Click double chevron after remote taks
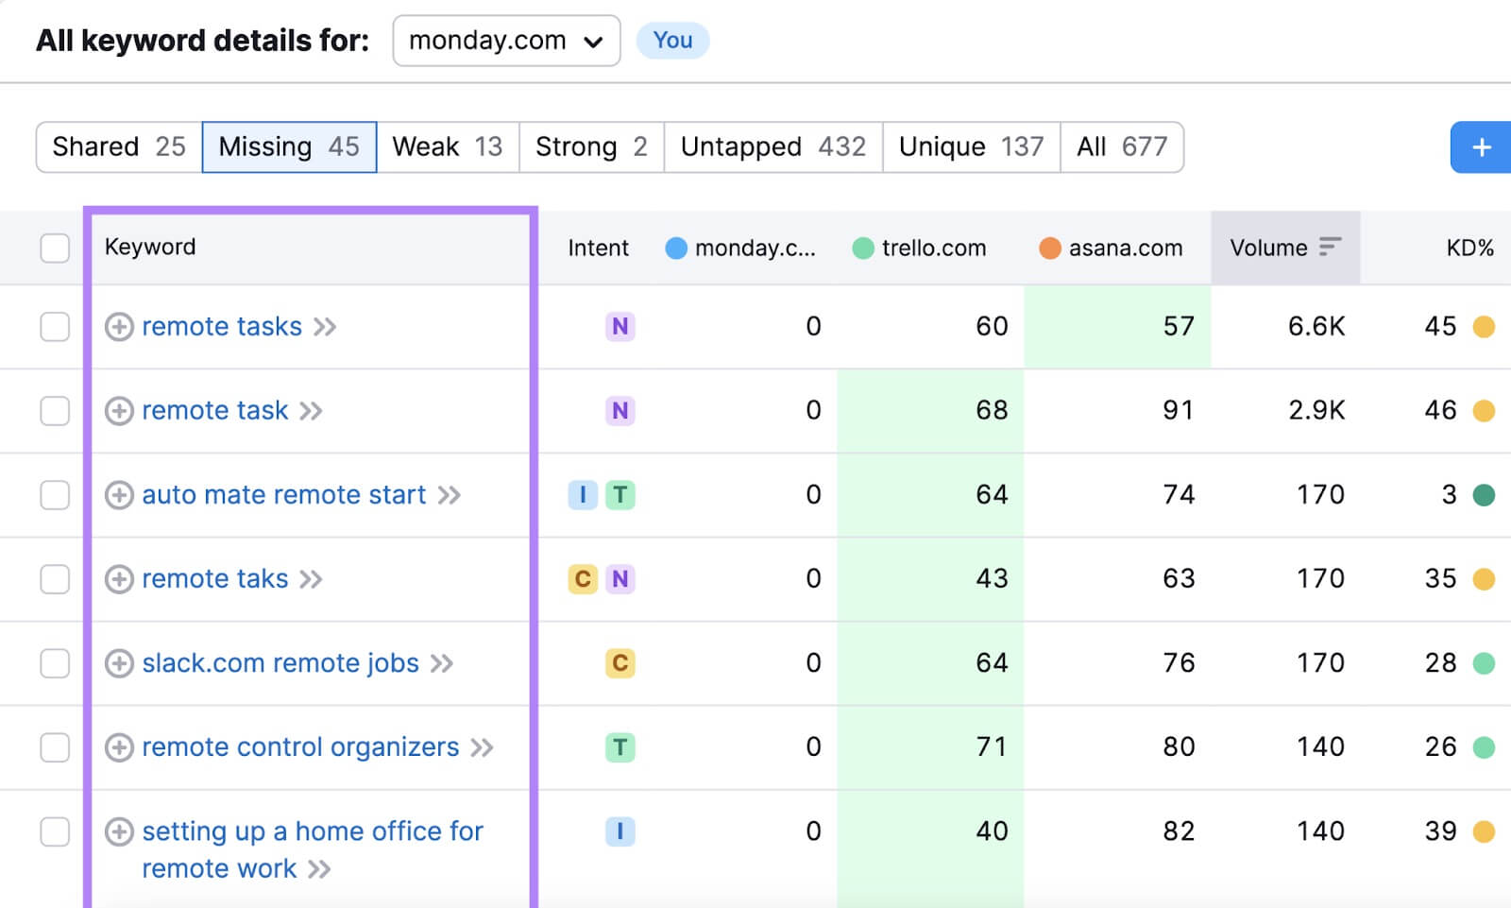1511x908 pixels. pyautogui.click(x=311, y=580)
